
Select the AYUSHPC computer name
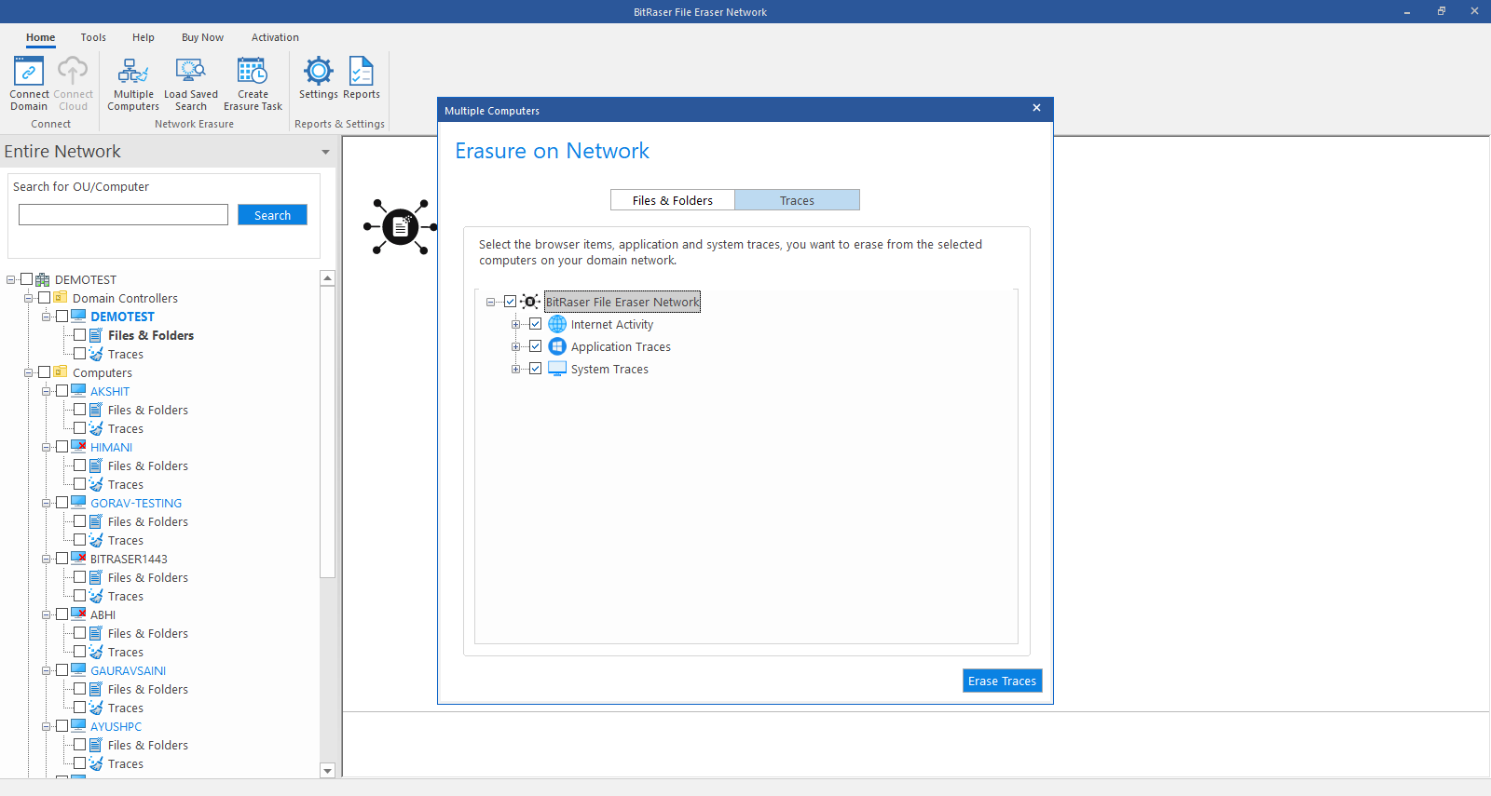pos(116,726)
